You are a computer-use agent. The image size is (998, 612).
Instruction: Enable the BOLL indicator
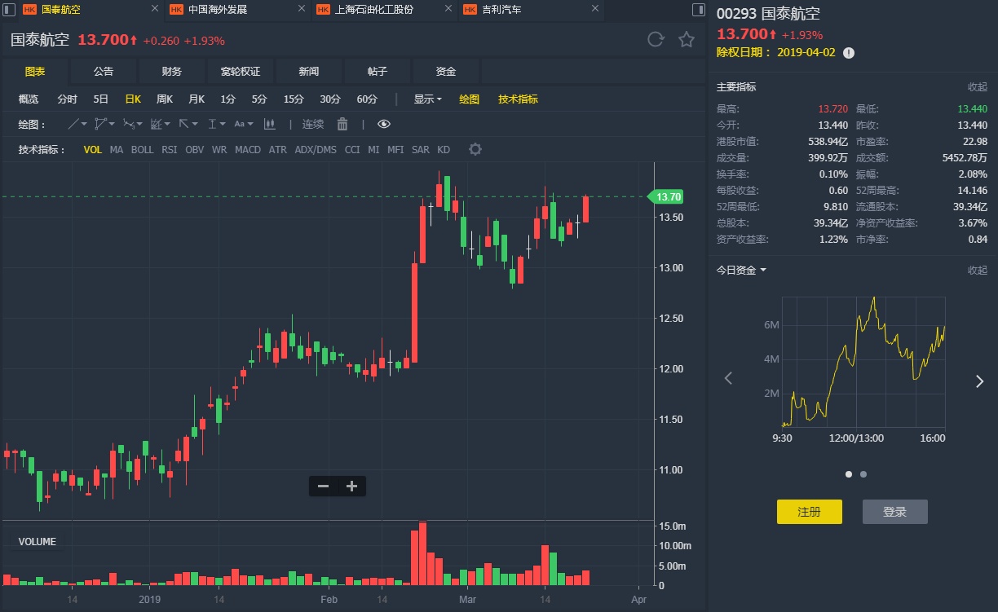click(142, 150)
